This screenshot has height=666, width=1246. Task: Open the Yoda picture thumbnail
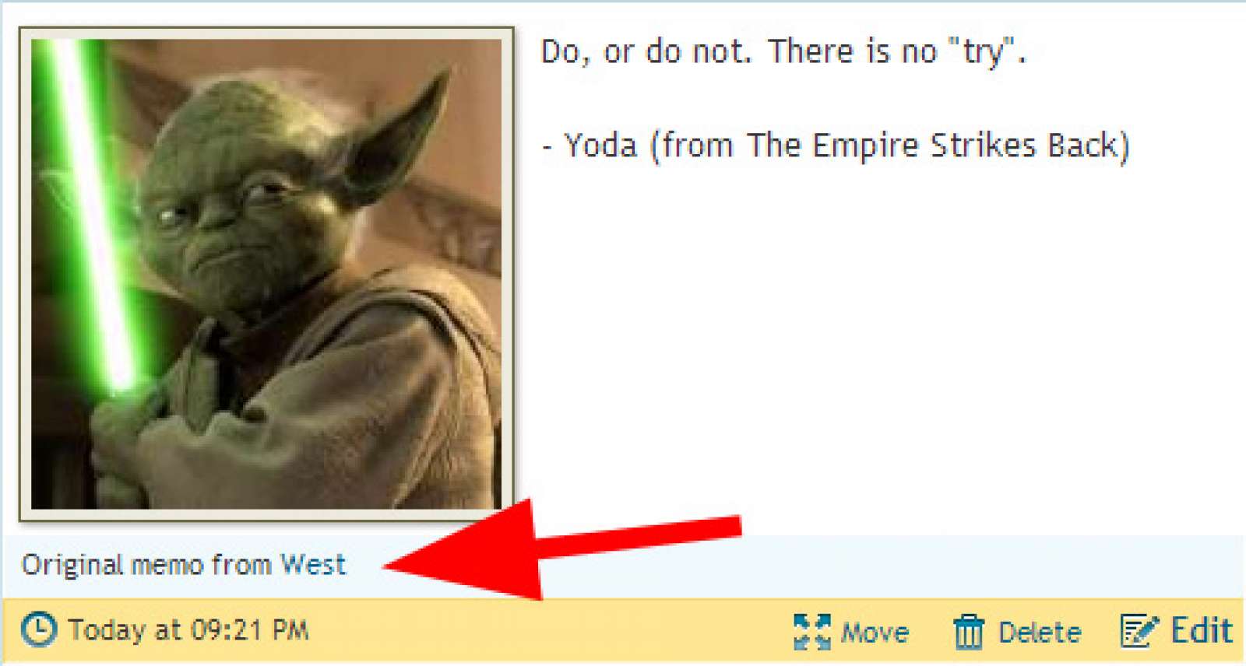(x=266, y=274)
